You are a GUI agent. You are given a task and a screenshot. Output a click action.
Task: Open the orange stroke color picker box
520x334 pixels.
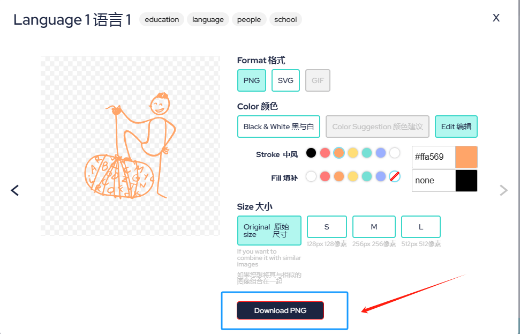click(466, 157)
